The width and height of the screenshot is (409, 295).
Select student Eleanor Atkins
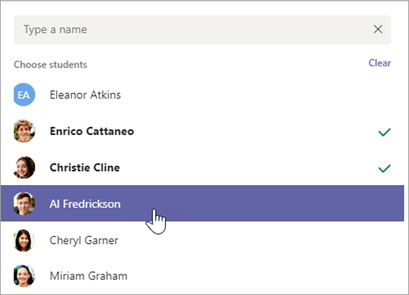[x=85, y=95]
